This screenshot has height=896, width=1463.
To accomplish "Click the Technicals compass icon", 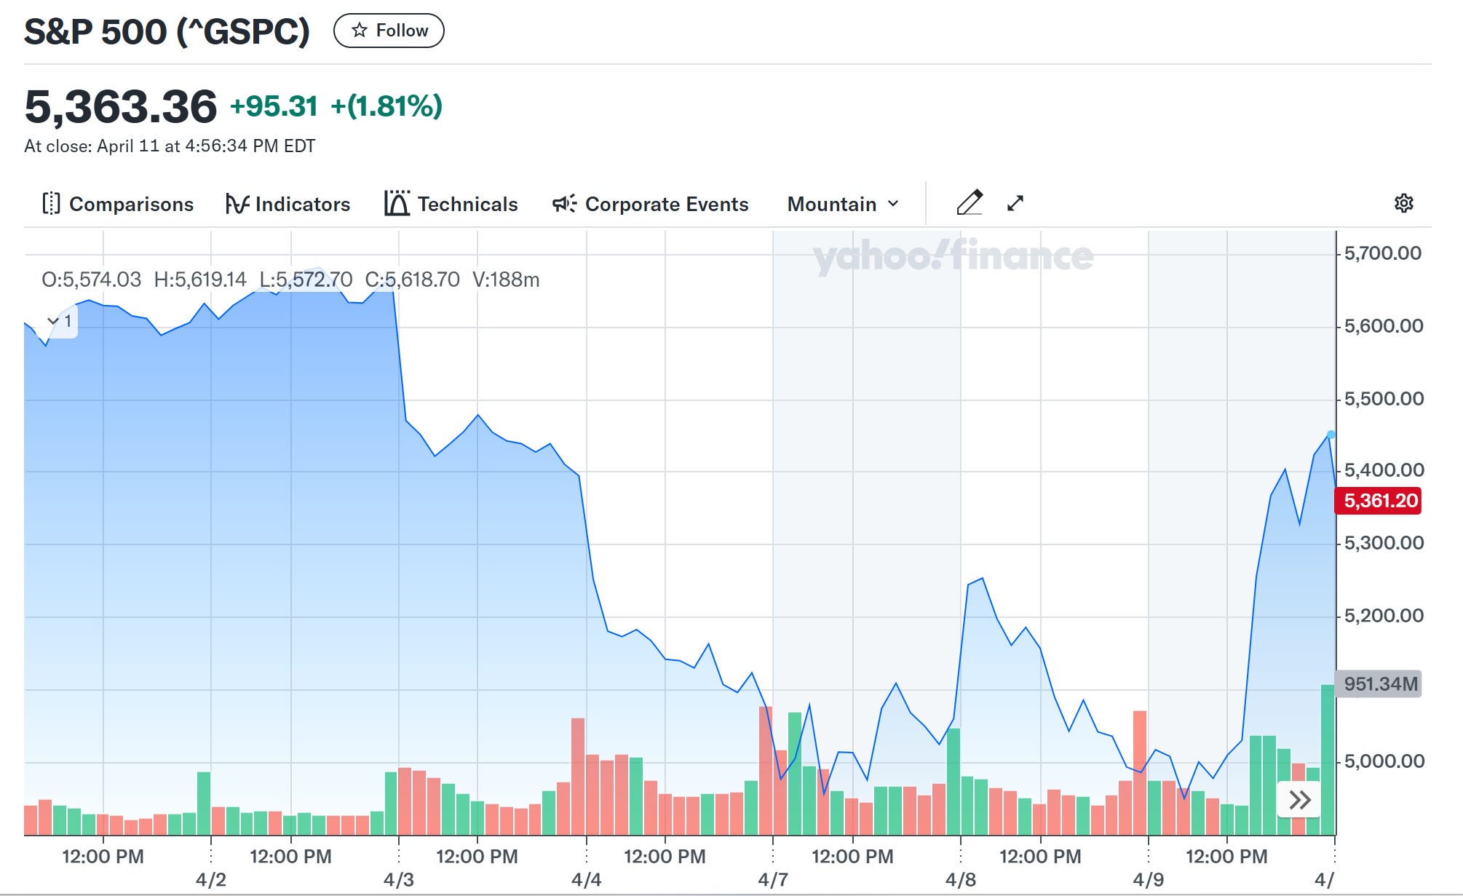I will pos(397,203).
